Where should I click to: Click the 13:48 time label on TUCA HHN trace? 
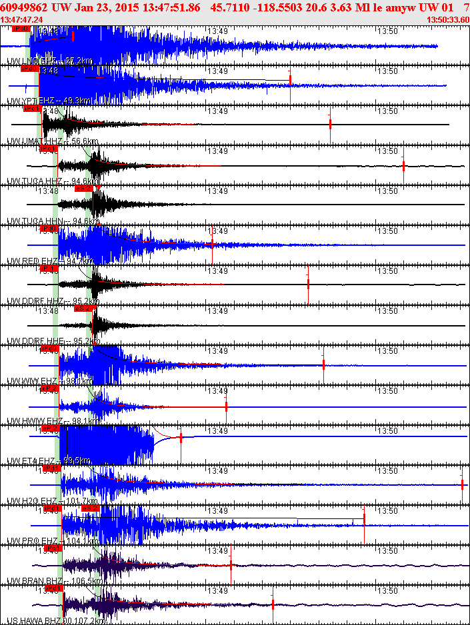click(48, 191)
